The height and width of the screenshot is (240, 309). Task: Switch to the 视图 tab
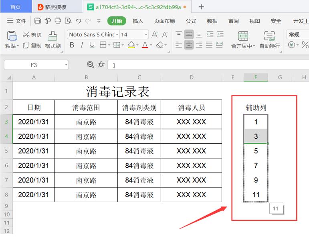(x=254, y=21)
